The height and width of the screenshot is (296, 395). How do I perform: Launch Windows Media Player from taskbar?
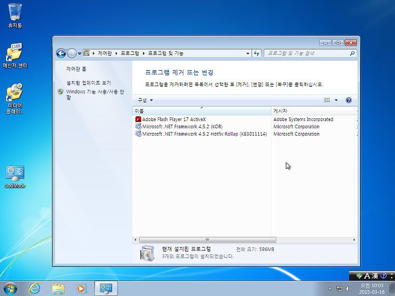point(81,288)
